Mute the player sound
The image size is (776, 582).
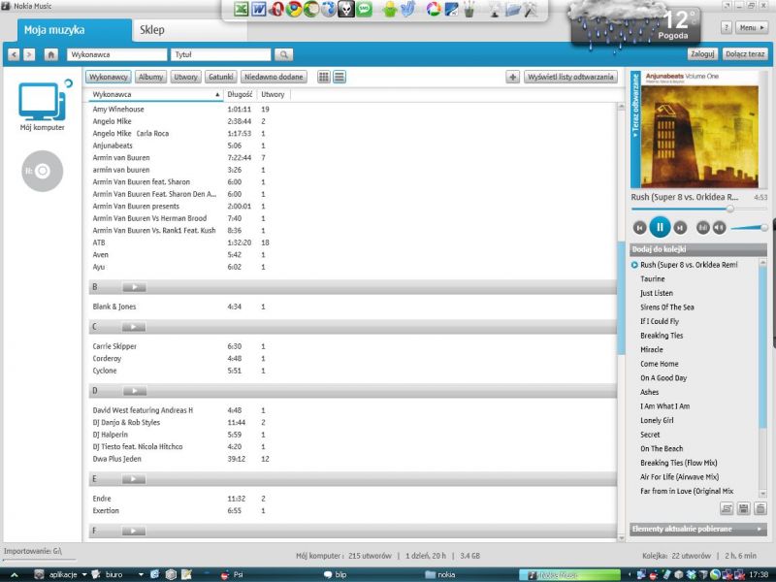(x=719, y=228)
